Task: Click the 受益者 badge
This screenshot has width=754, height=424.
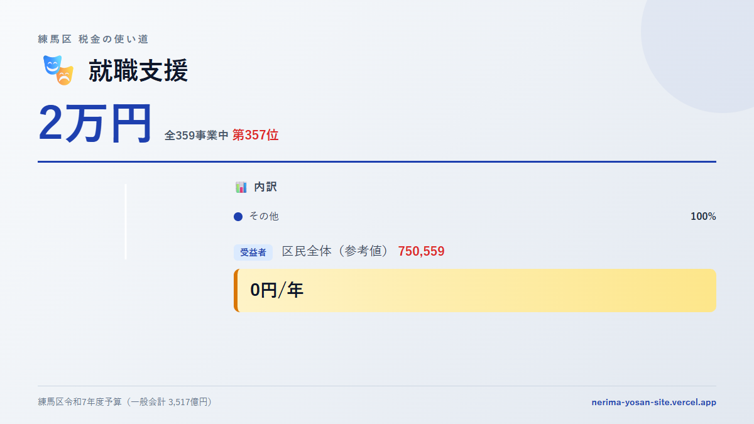Action: tap(253, 253)
